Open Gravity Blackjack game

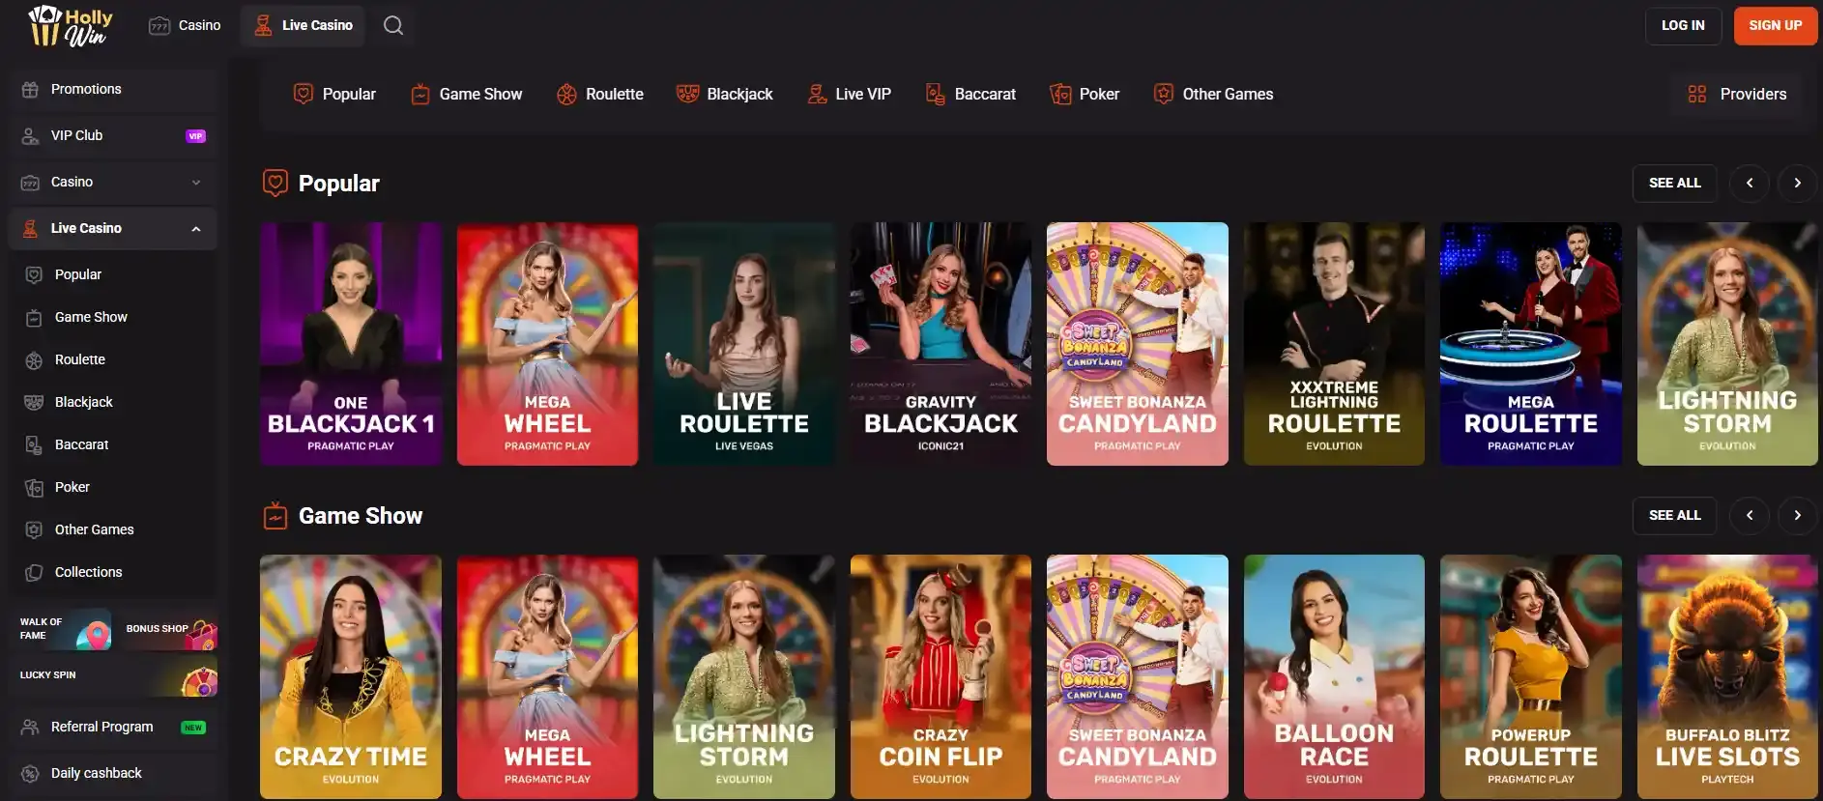coord(940,344)
